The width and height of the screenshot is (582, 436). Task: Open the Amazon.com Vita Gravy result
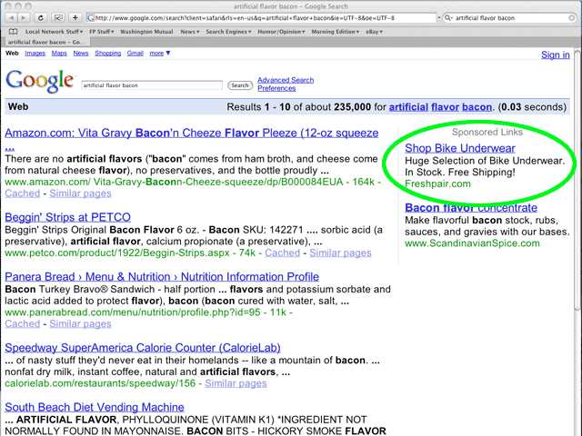tap(192, 134)
